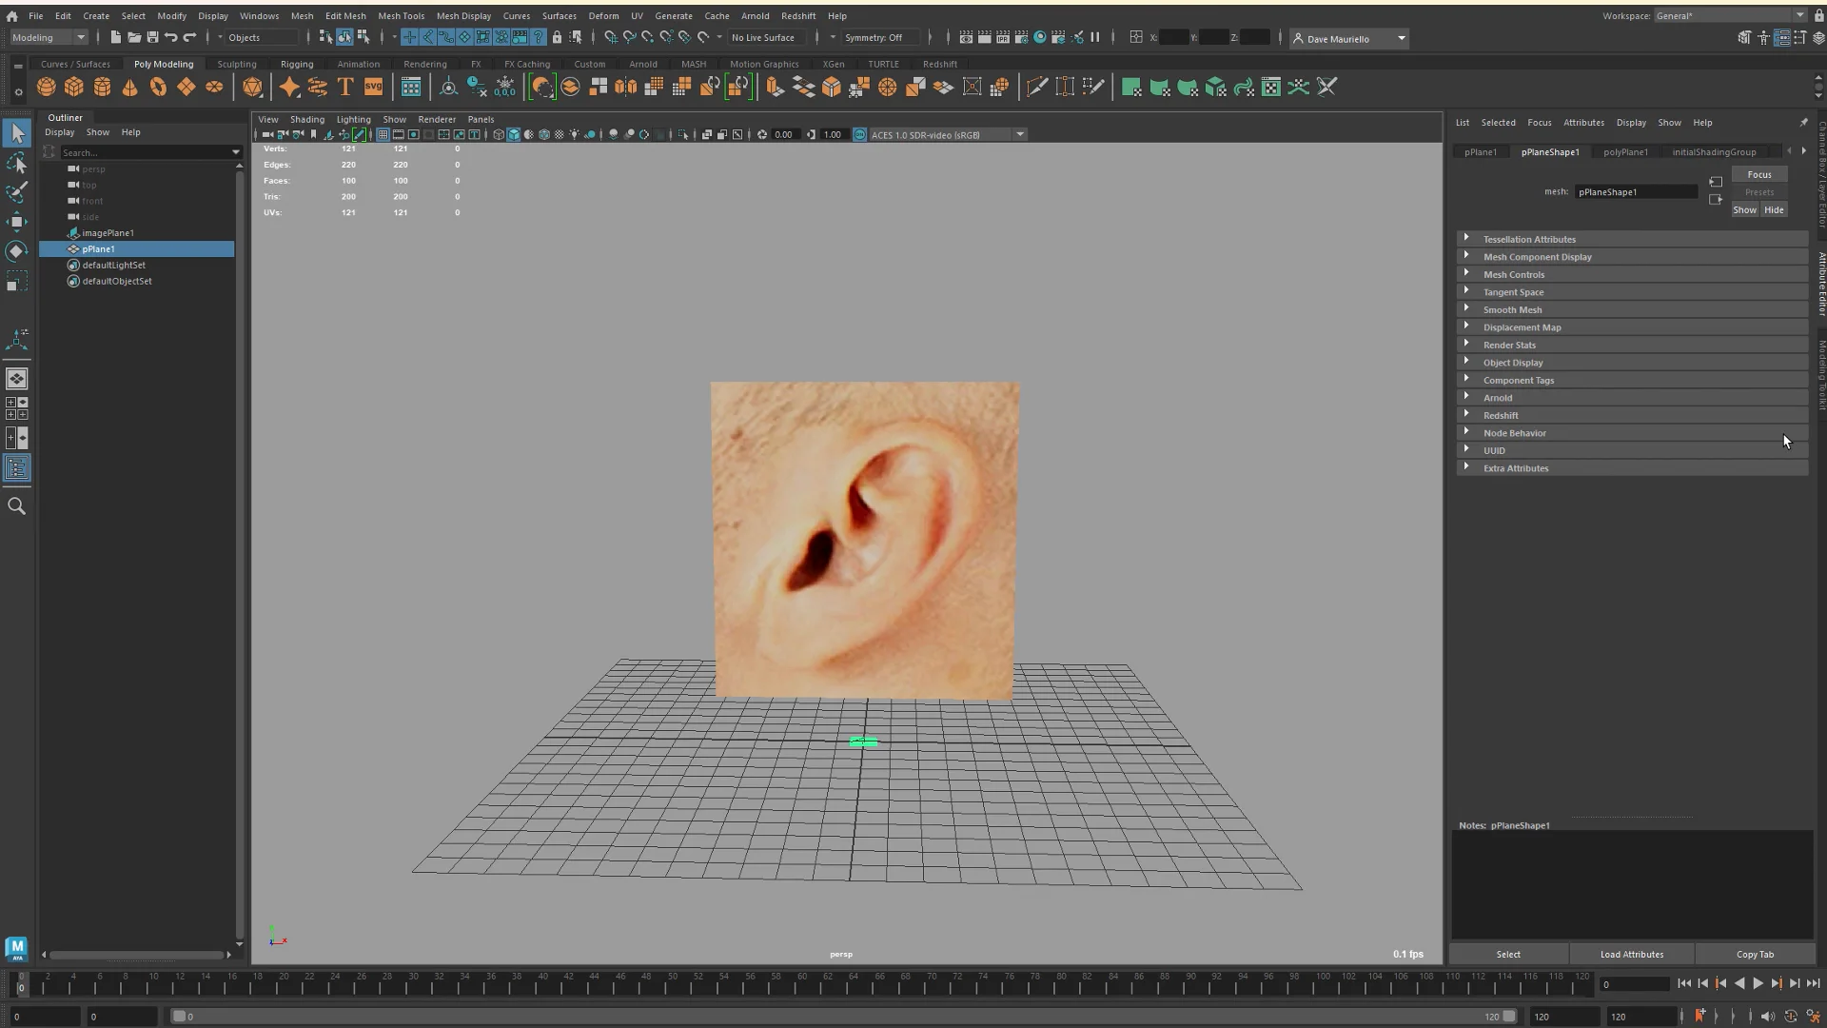Open the Mesh Tools menu
1827x1028 pixels.
401,15
